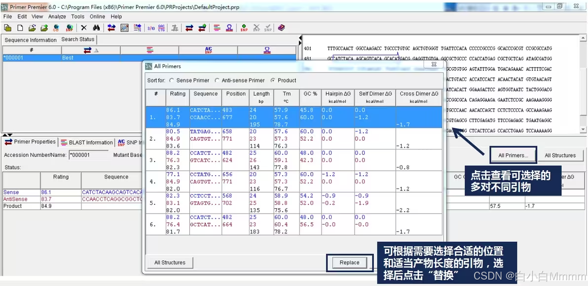
Task: Click the sequence view scrollbar down arrow
Action: [583, 129]
